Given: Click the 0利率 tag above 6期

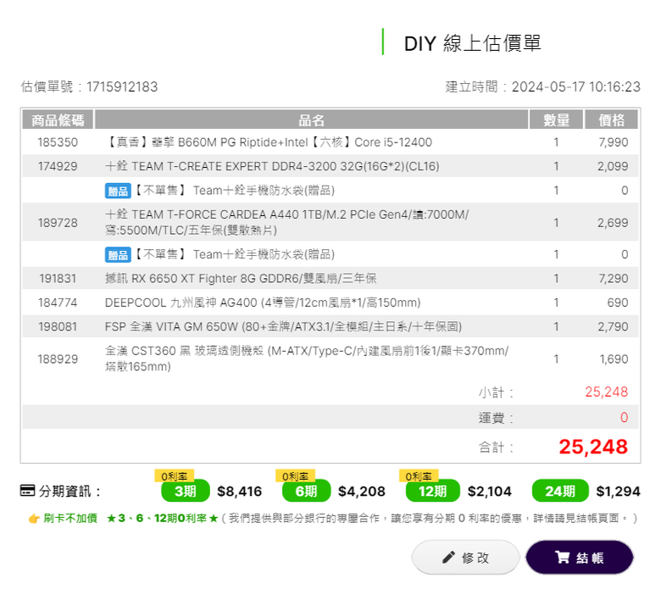Looking at the screenshot, I should pyautogui.click(x=295, y=476).
